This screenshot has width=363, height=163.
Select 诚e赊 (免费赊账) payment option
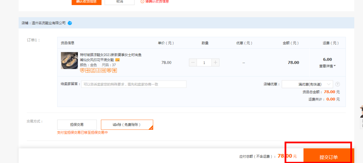coord(127,124)
